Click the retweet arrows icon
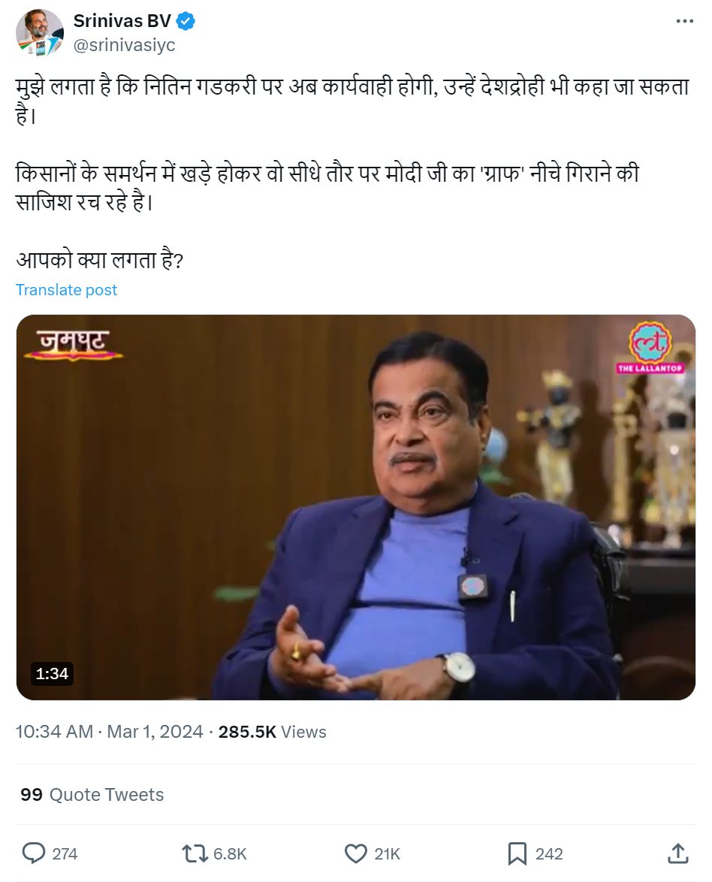The width and height of the screenshot is (712, 882). click(x=195, y=853)
